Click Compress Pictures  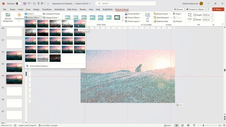pyautogui.click(x=51, y=14)
